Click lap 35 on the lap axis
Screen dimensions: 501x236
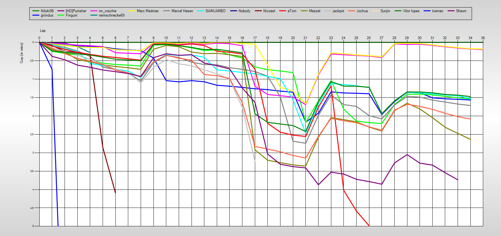pos(483,38)
